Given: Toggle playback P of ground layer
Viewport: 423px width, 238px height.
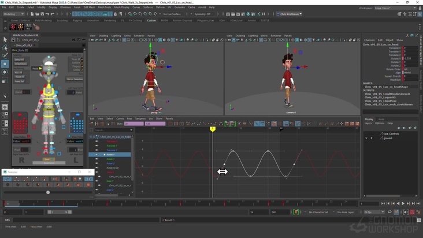Looking at the screenshot, I should [372, 138].
